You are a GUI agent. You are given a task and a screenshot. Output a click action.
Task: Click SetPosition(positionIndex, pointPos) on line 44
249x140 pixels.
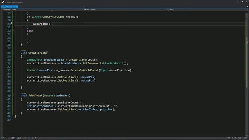(86, 110)
